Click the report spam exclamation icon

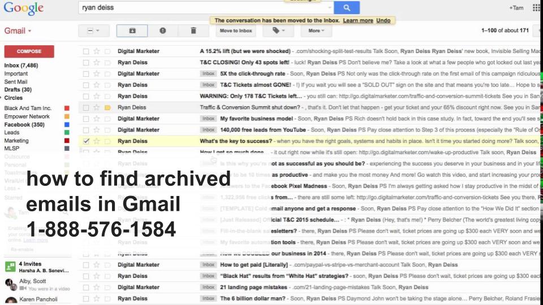click(x=162, y=30)
